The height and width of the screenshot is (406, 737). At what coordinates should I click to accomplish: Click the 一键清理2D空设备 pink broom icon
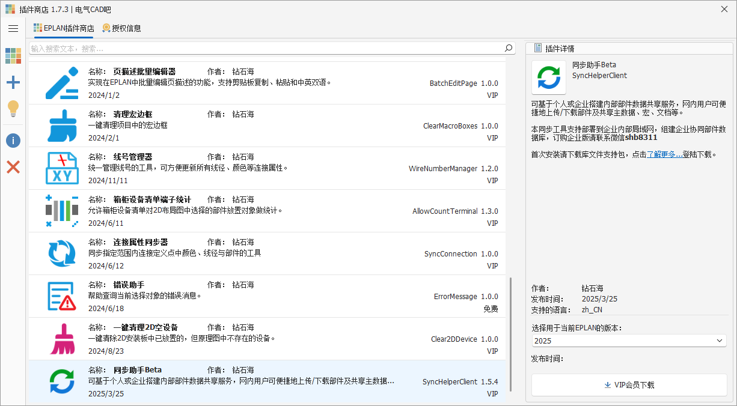pos(62,339)
